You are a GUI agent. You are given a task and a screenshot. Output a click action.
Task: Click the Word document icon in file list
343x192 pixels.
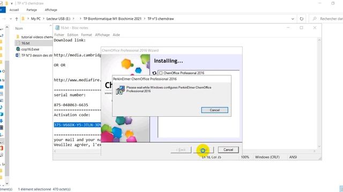pyautogui.click(x=18, y=55)
